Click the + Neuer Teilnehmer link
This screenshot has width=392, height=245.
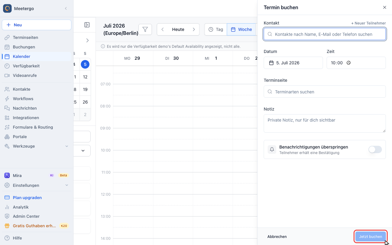coord(368,23)
